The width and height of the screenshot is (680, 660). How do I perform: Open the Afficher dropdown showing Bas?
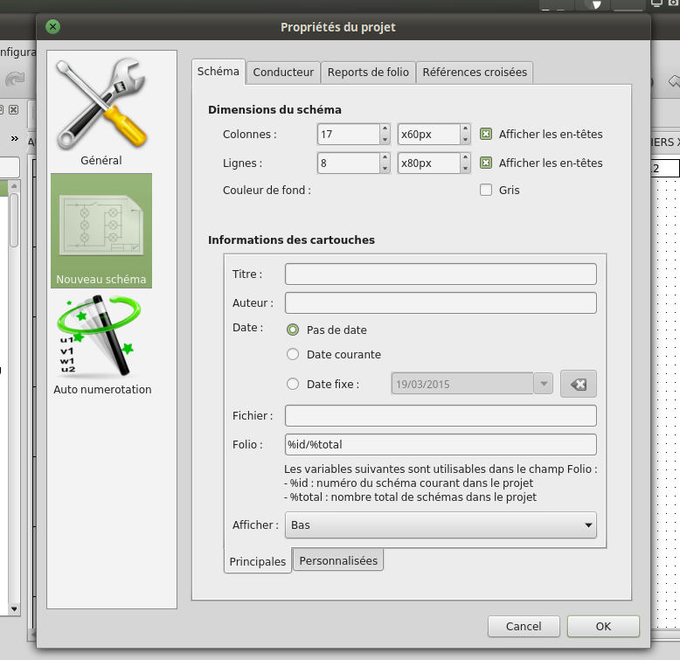click(x=441, y=525)
